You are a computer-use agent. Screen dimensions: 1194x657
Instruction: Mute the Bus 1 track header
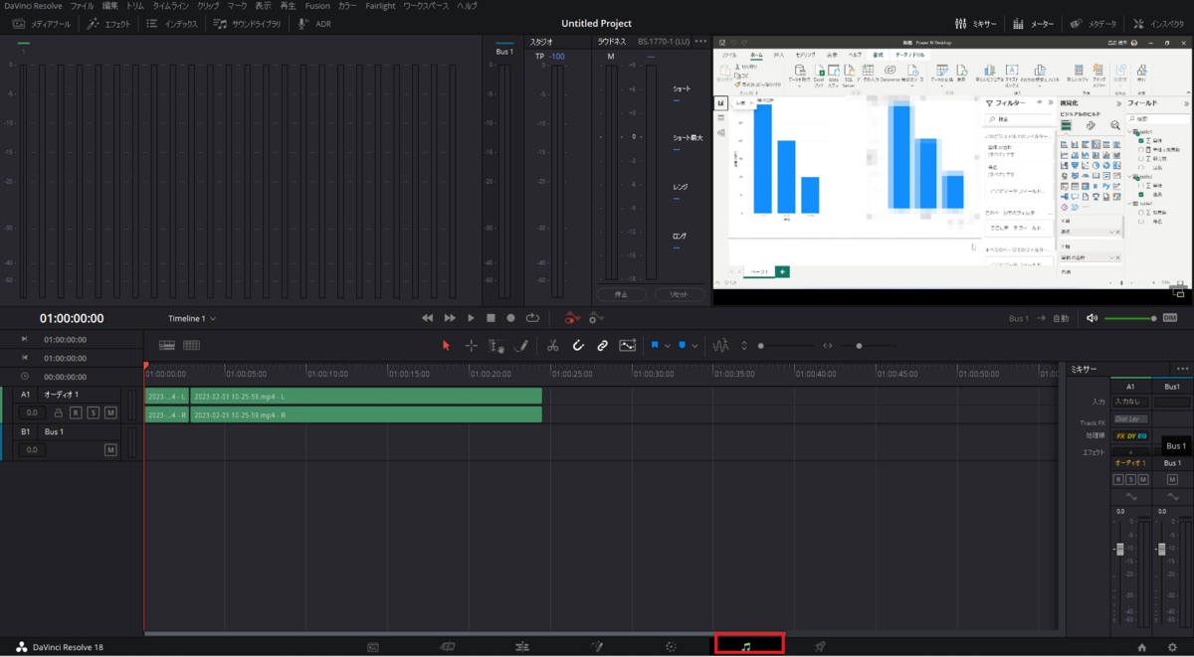click(110, 450)
